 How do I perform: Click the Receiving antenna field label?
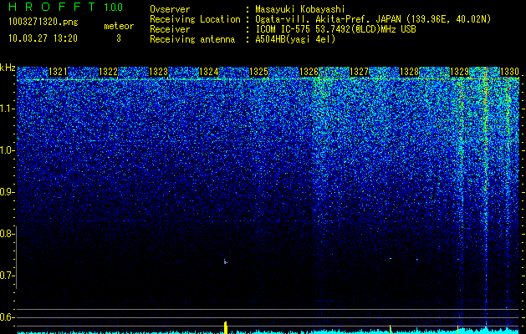tap(192, 39)
